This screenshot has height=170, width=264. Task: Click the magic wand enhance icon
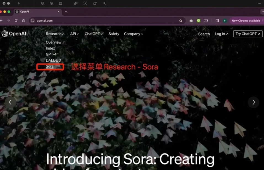click(105, 3)
